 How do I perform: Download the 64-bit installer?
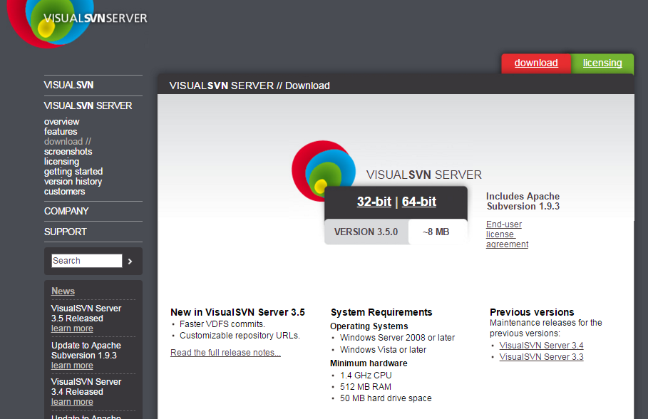pyautogui.click(x=419, y=202)
